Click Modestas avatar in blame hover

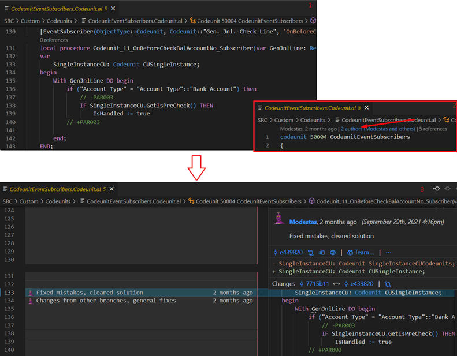(x=279, y=218)
